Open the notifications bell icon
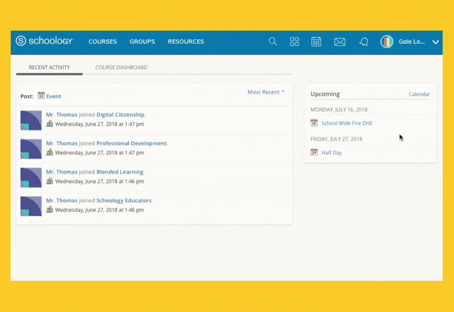This screenshot has height=312, width=454. pos(364,42)
